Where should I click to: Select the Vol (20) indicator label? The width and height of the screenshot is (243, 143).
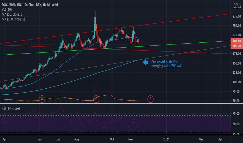(x=7, y=10)
